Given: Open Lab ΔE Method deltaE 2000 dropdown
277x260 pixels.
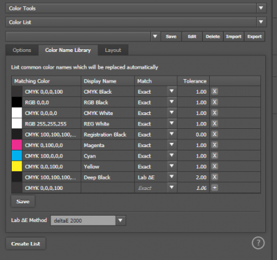Looking at the screenshot, I should point(120,220).
